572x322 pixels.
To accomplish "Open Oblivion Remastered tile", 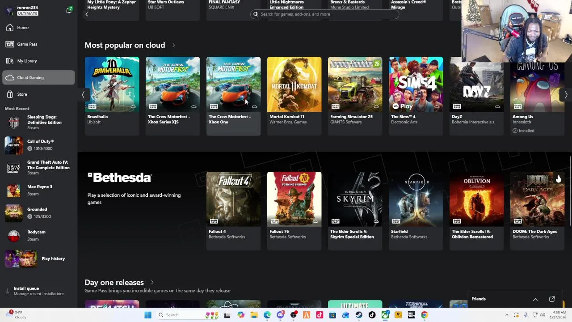I will (x=476, y=211).
